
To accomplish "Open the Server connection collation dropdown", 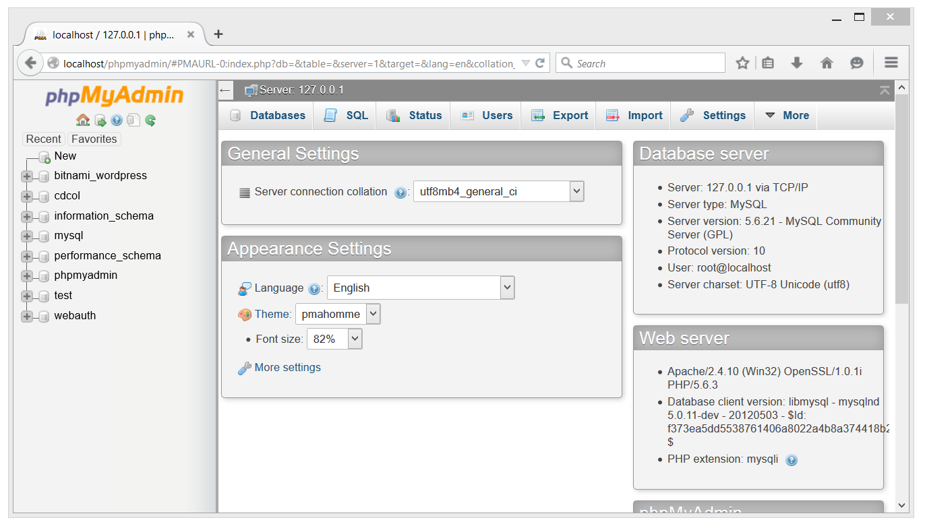I will tap(498, 191).
